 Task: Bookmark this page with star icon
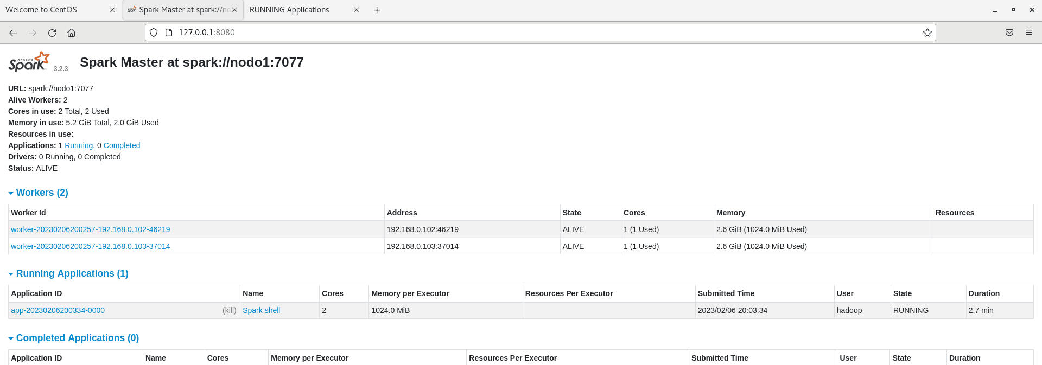(x=927, y=33)
